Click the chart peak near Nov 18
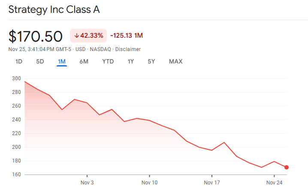Screen dimensions: 308x193 pyautogui.click(x=224, y=142)
